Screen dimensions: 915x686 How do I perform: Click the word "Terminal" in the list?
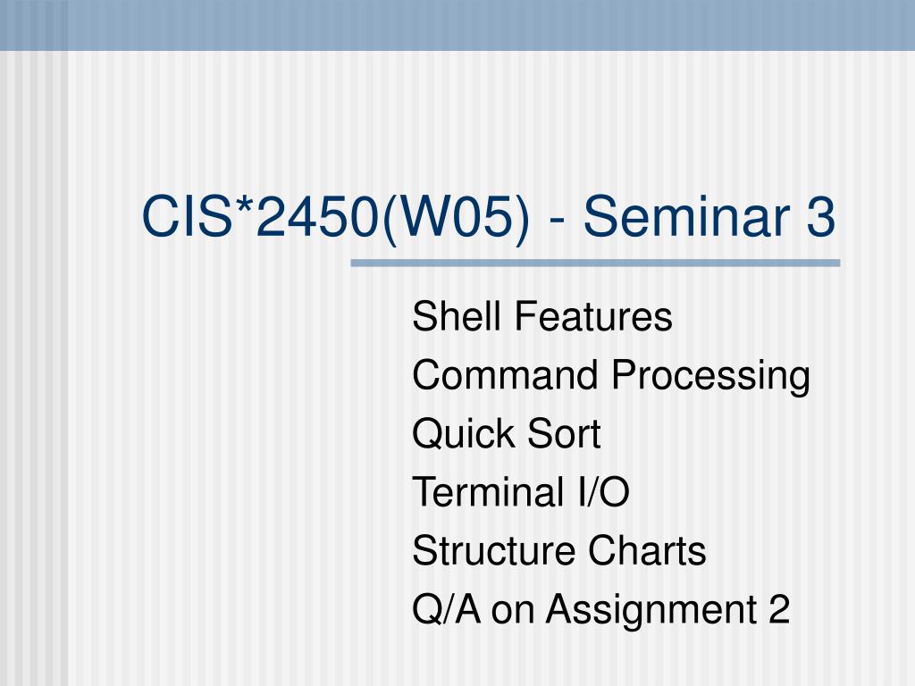489,492
